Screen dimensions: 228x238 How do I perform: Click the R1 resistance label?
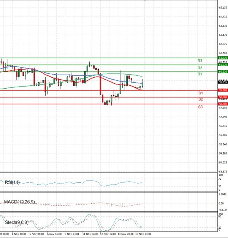coord(199,74)
